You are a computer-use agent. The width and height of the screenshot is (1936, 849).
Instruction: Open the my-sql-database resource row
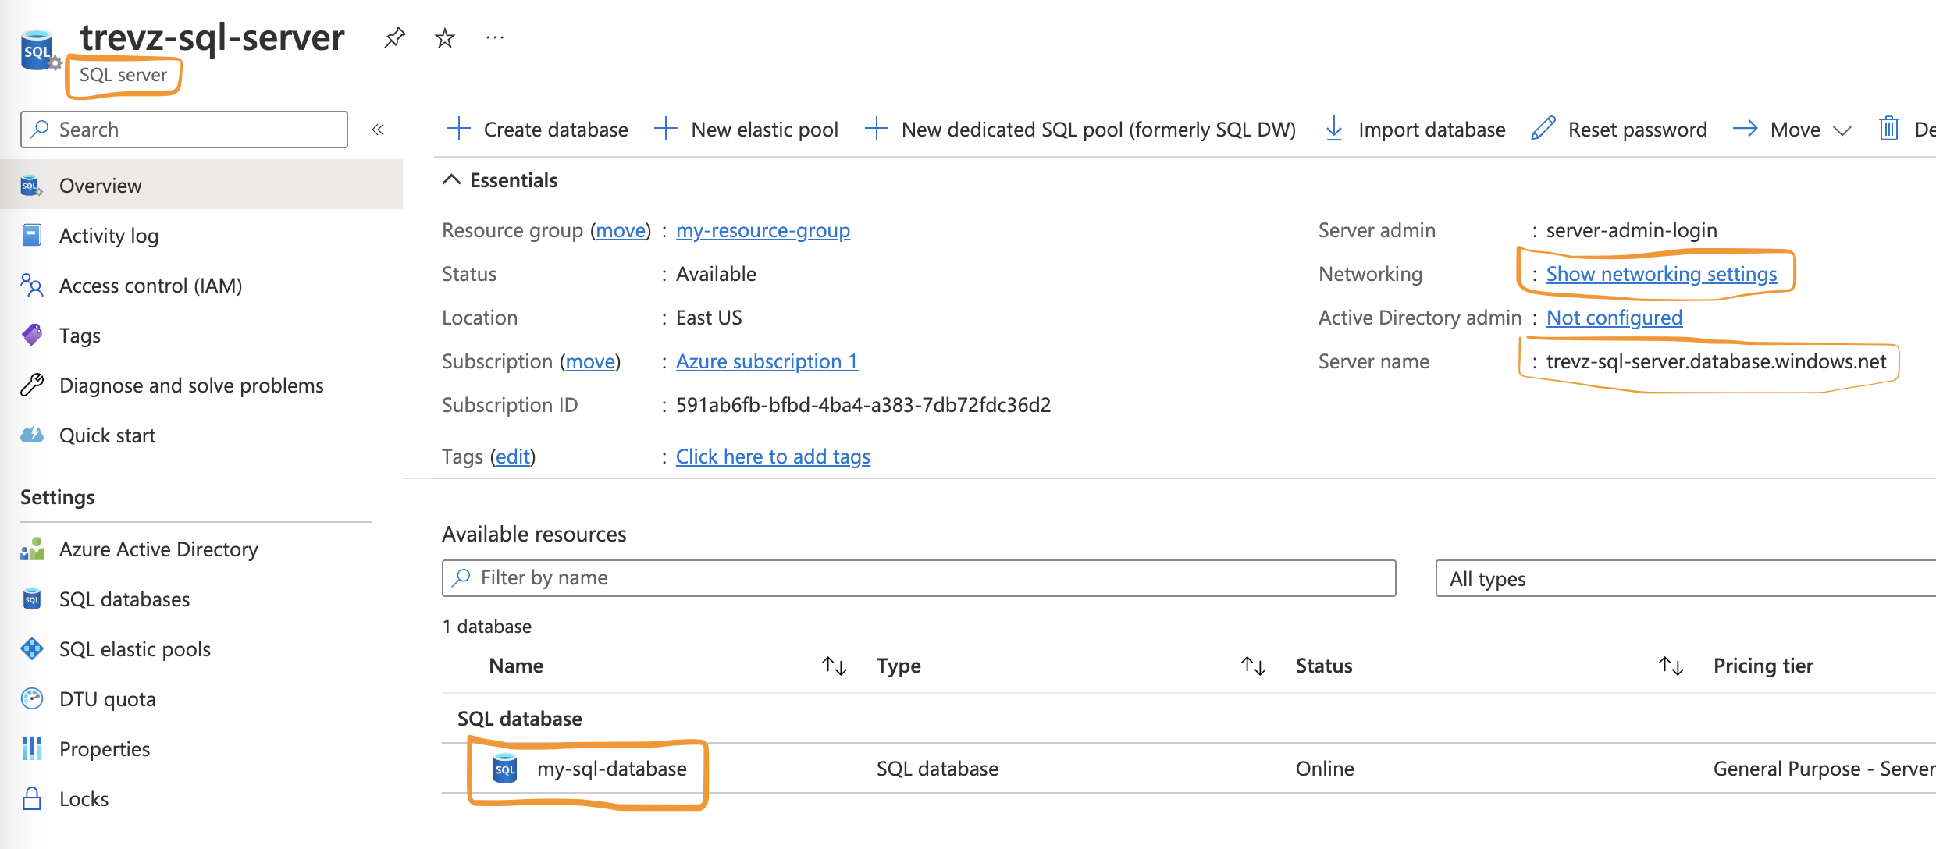click(x=611, y=769)
